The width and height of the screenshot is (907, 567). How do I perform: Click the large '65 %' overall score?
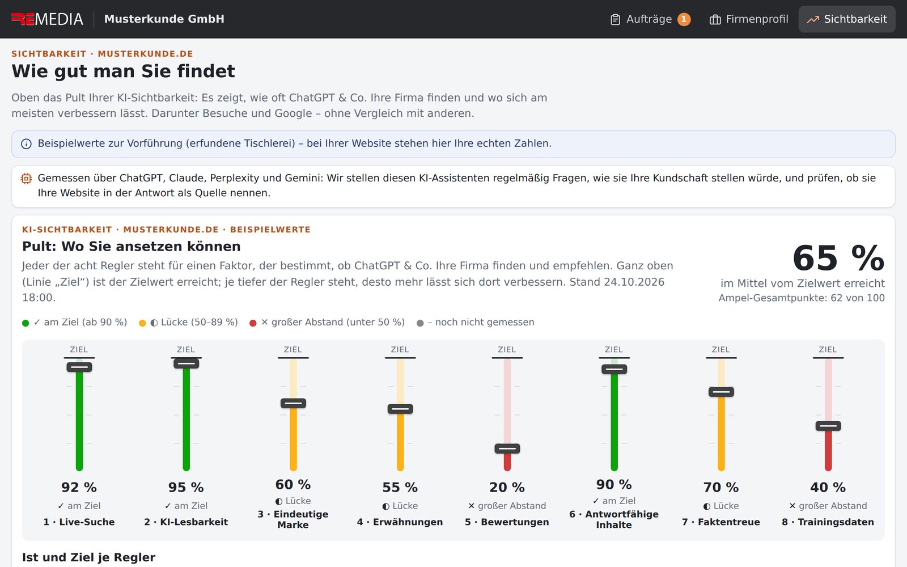point(838,259)
